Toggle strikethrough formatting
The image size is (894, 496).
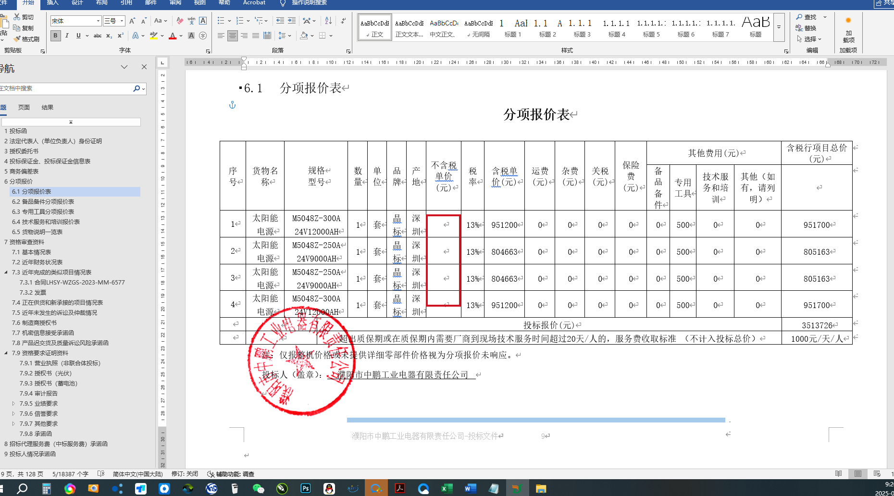[x=98, y=36]
